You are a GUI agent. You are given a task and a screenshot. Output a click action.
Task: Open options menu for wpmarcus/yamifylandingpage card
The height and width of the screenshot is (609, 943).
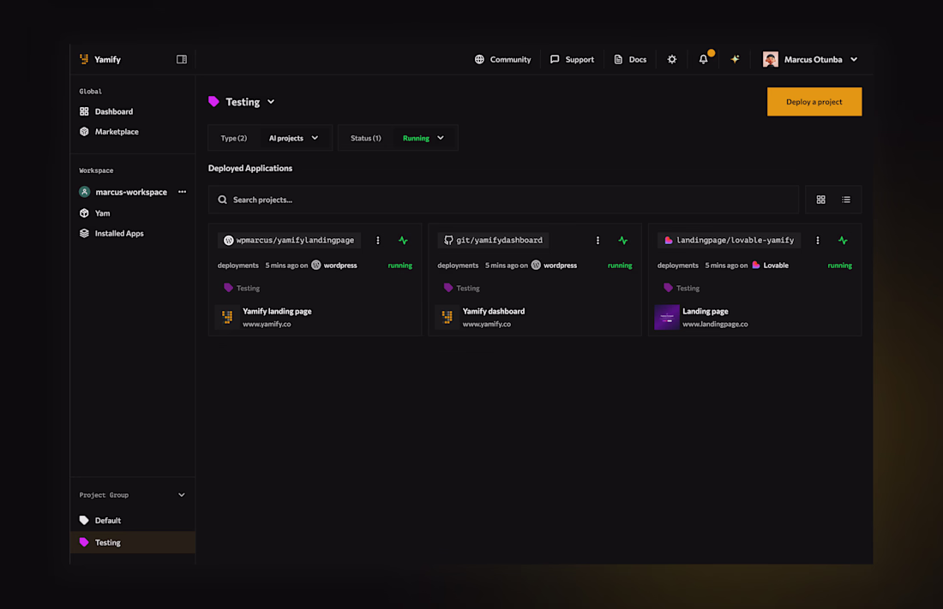(x=378, y=241)
